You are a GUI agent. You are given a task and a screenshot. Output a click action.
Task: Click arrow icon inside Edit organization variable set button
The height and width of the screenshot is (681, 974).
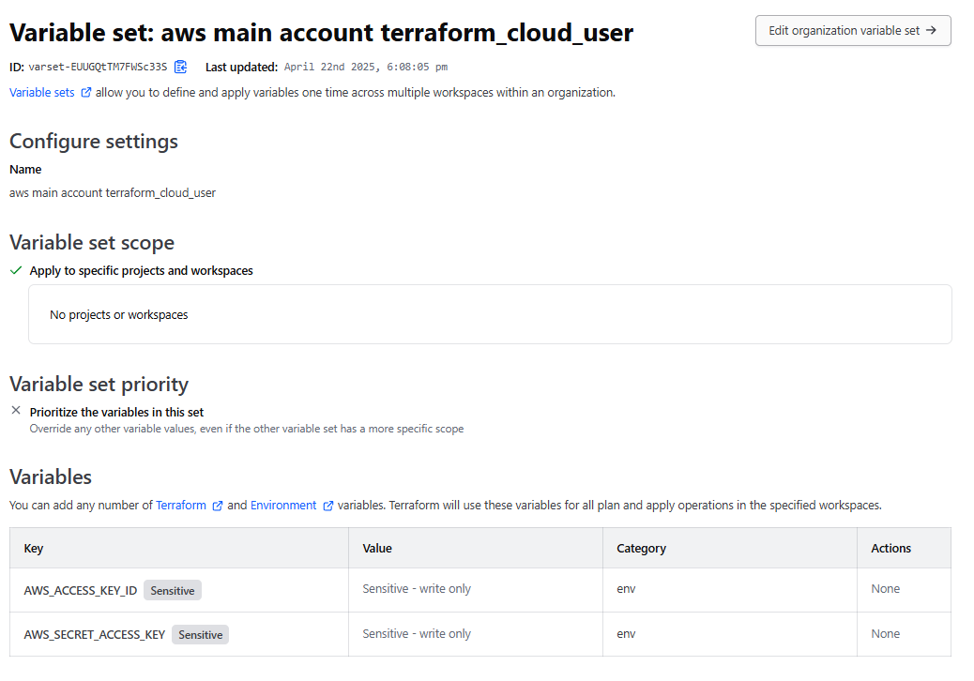[932, 30]
